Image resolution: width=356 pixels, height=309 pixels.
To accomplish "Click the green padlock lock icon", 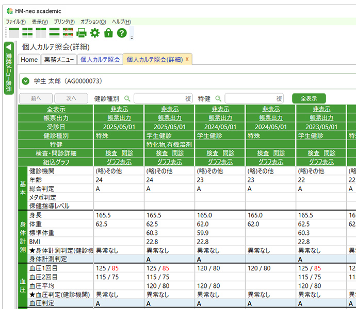I will (108, 33).
